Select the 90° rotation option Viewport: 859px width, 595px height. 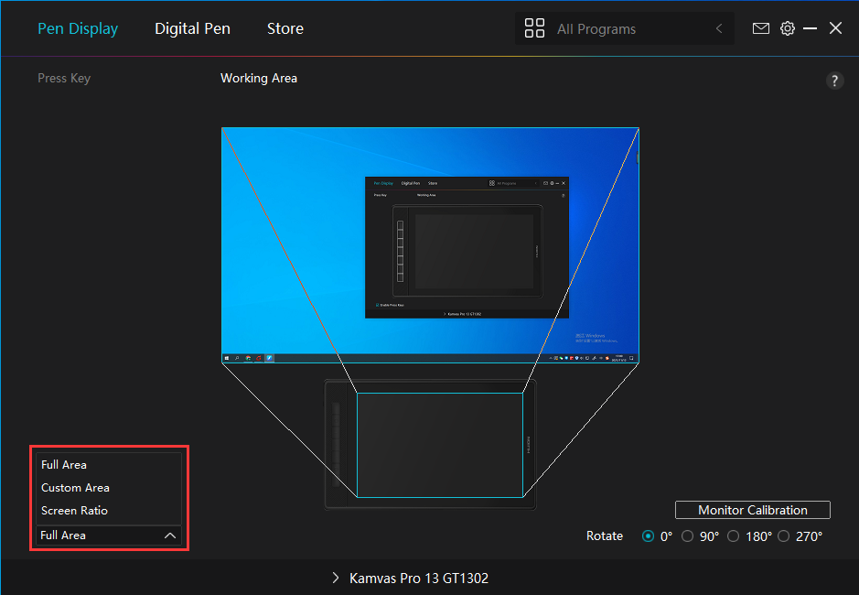(x=687, y=535)
